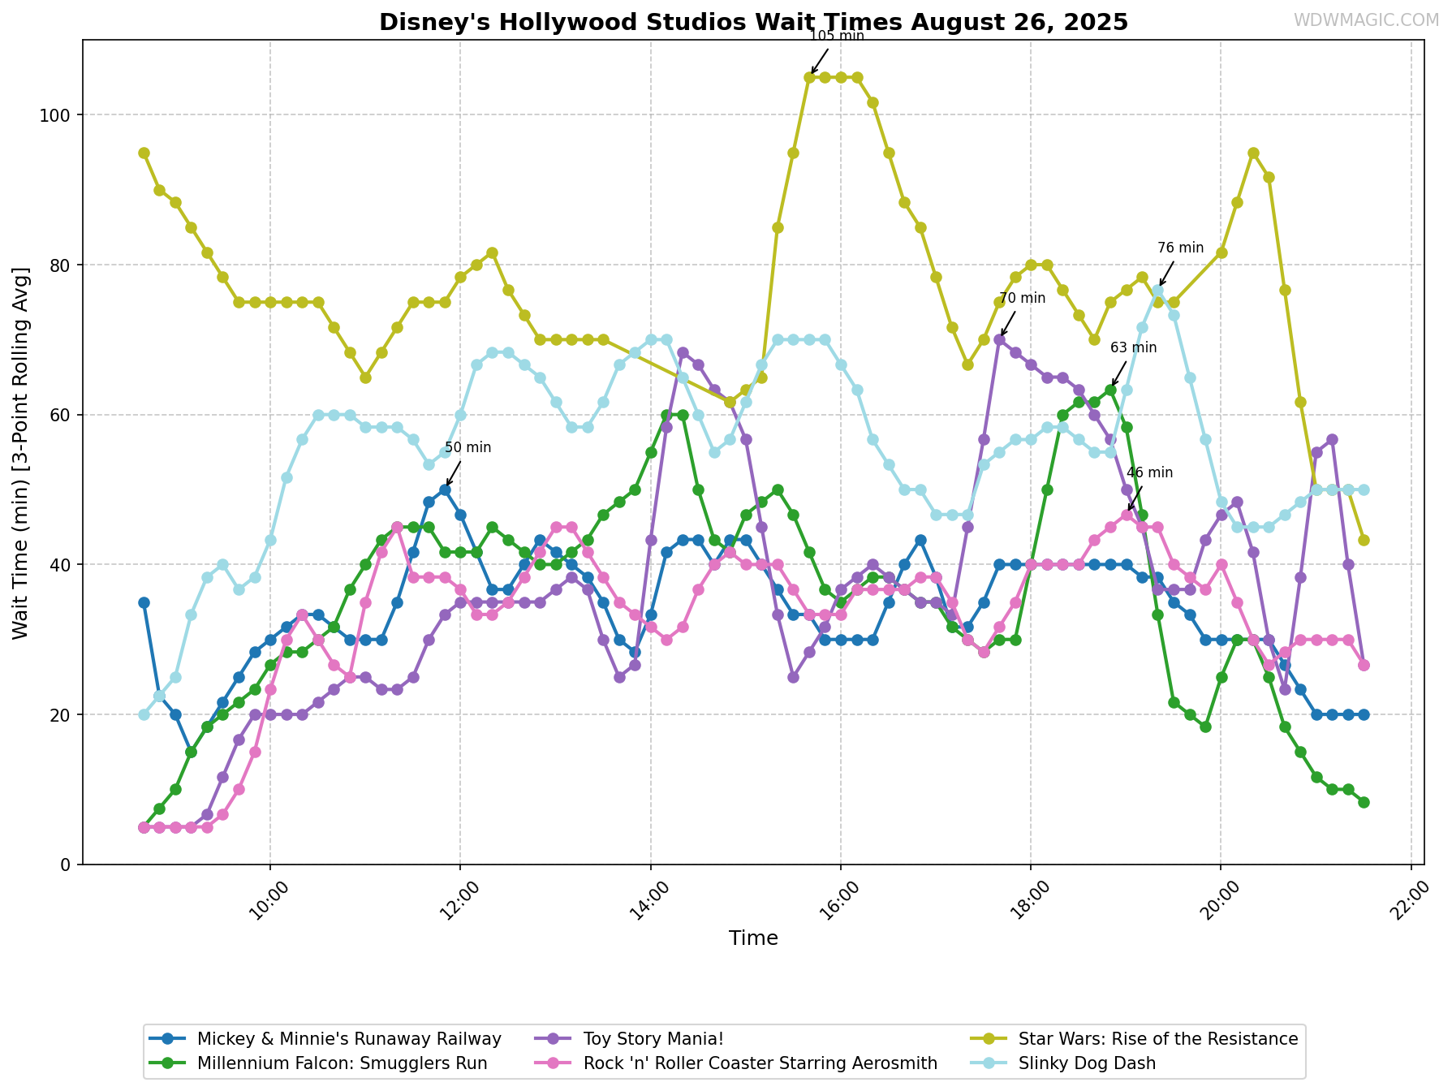Click the 63 min annotation label
Viewport: 1452px width, 1091px height.
[x=1134, y=348]
